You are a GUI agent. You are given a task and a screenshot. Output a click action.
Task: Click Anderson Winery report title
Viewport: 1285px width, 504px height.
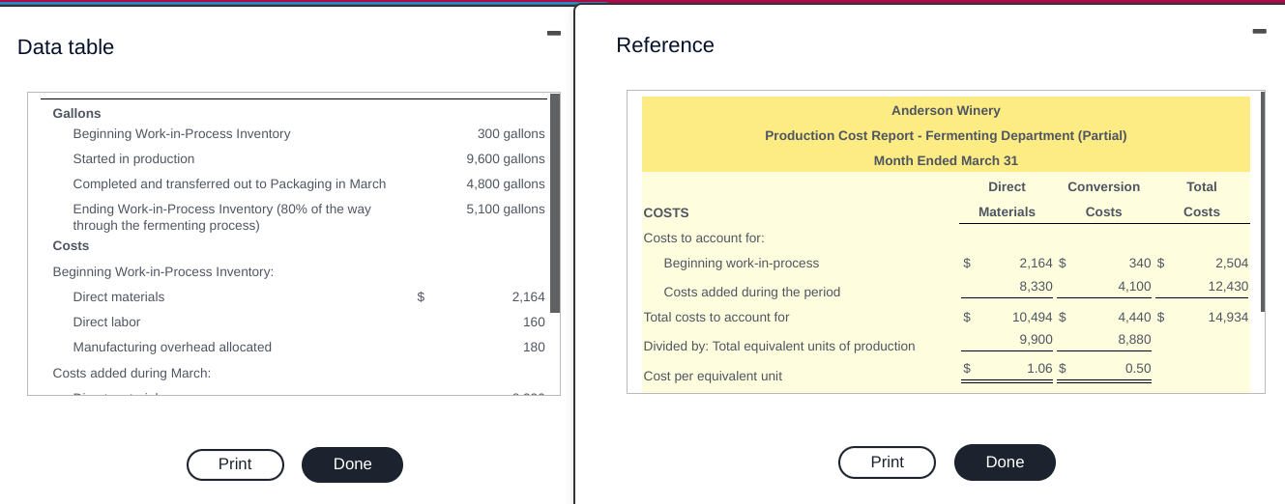(946, 110)
